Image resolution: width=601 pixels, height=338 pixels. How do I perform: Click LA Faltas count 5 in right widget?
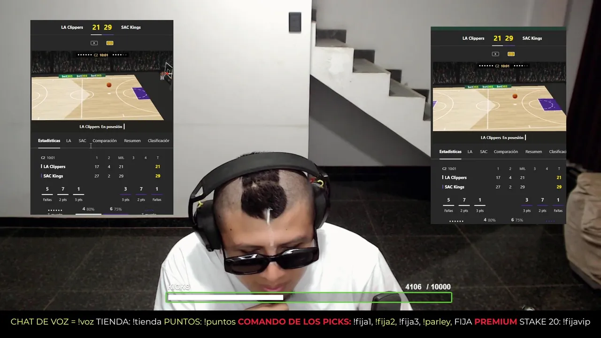pyautogui.click(x=448, y=200)
